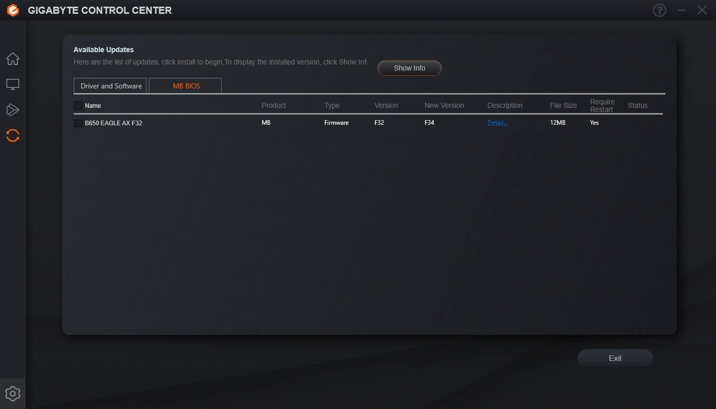The image size is (716, 409).
Task: Tick the select-all Name header checkbox
Action: [79, 106]
